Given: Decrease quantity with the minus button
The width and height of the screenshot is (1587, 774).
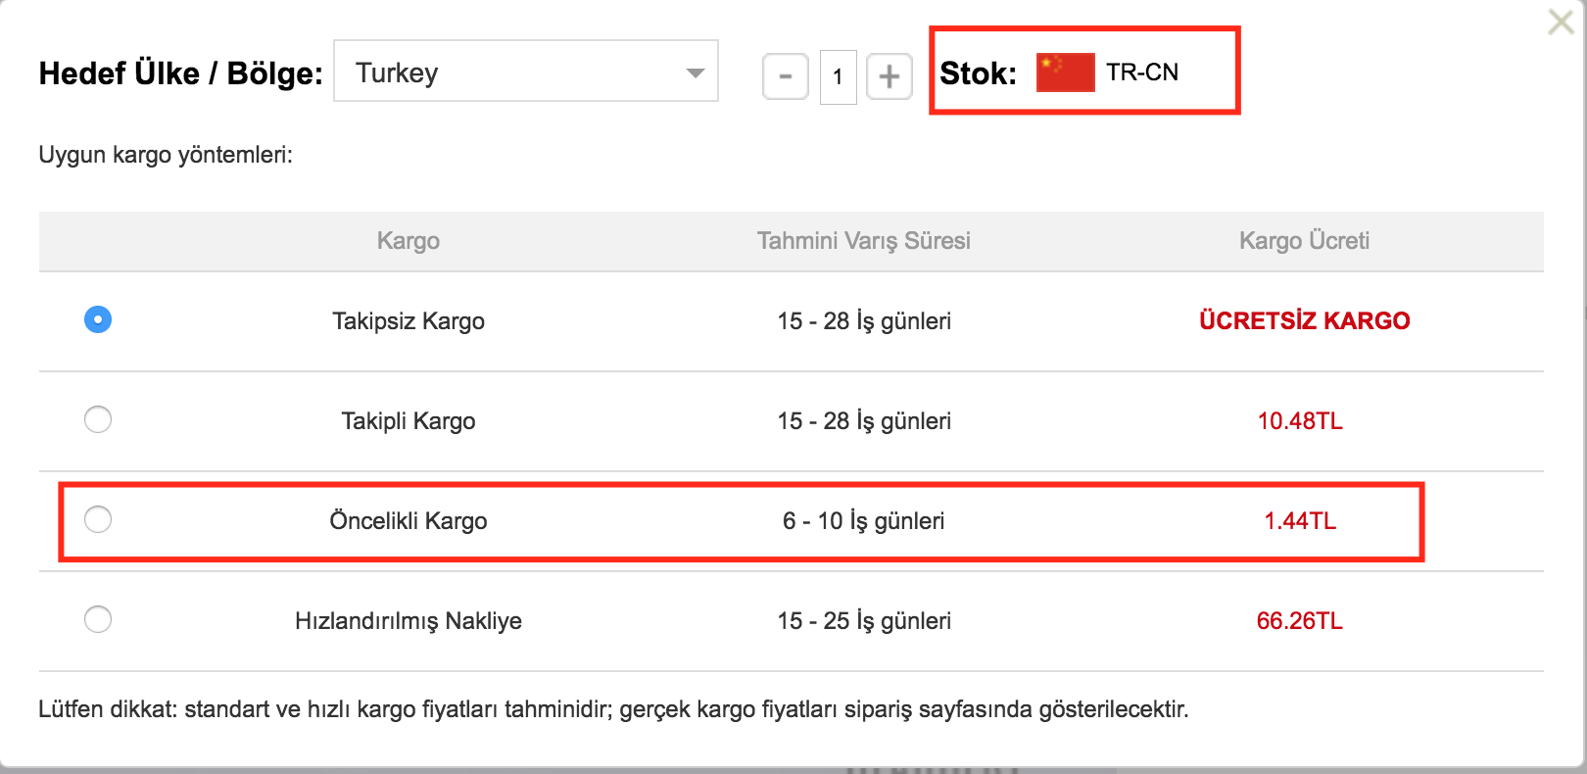Looking at the screenshot, I should click(x=785, y=76).
